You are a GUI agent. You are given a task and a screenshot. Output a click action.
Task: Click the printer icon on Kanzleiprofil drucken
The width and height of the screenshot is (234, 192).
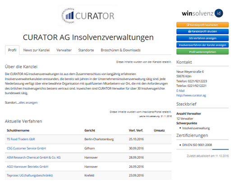189,32
